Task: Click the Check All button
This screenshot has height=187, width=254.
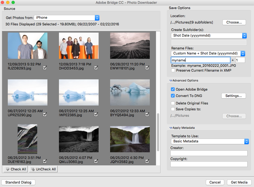Action: click(x=15, y=169)
